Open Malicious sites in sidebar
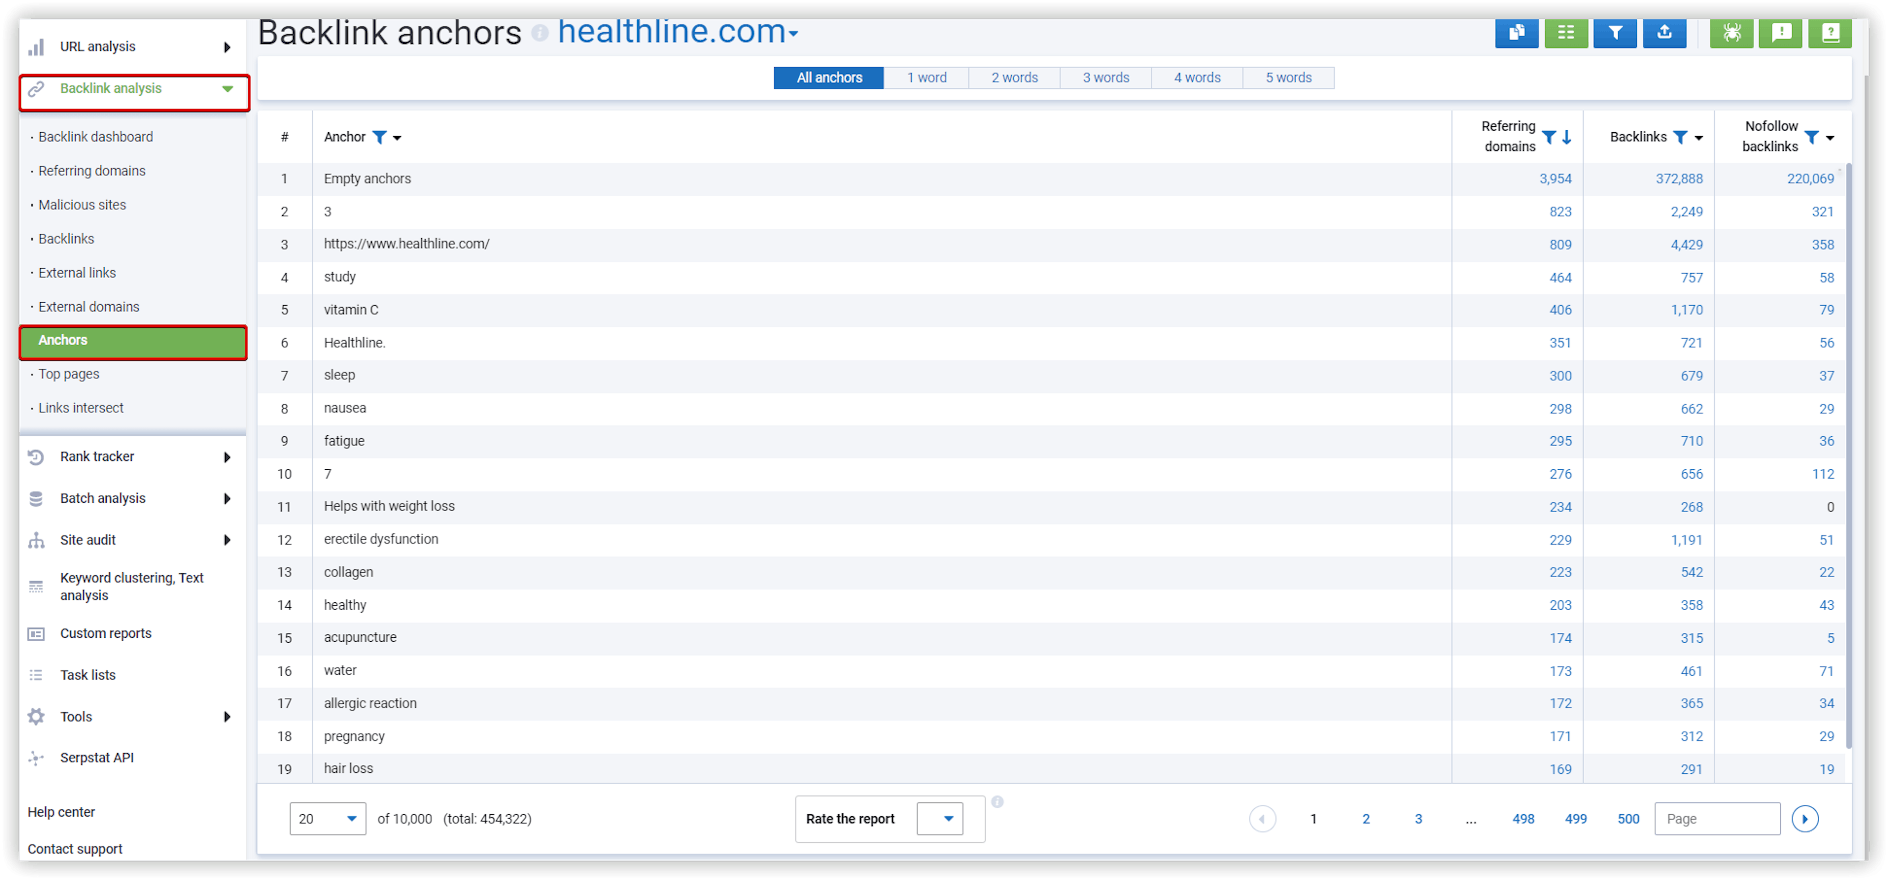1888x880 pixels. pos(82,205)
